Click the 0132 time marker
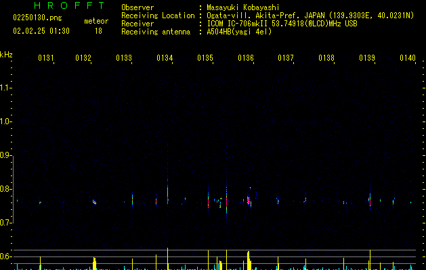 tap(83, 58)
